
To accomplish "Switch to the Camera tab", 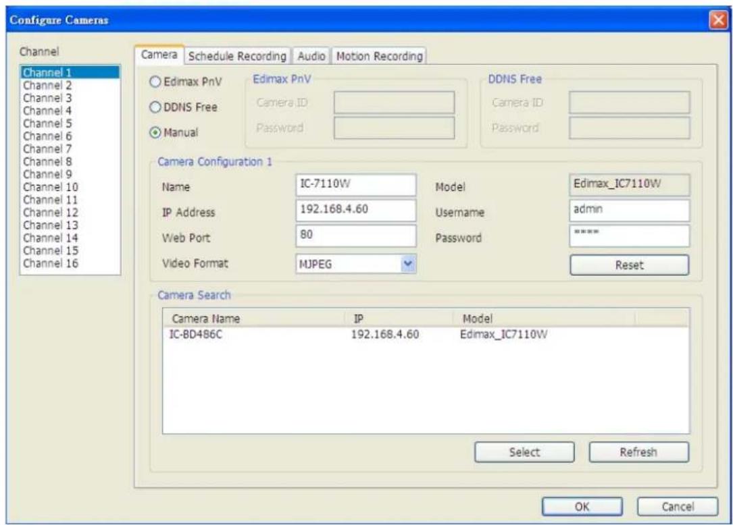I will 159,55.
